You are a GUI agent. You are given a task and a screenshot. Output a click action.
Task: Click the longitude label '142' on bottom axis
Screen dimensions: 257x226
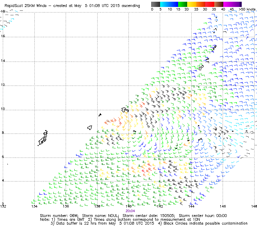coord(160,206)
